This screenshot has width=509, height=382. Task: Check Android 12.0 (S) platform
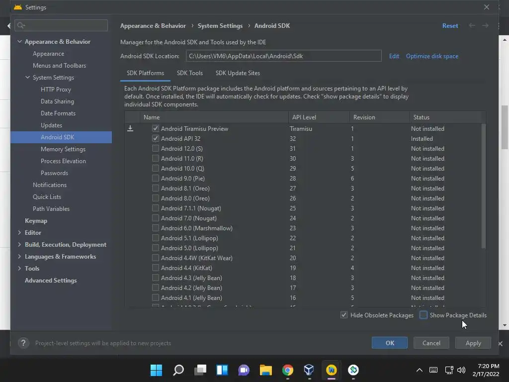156,148
